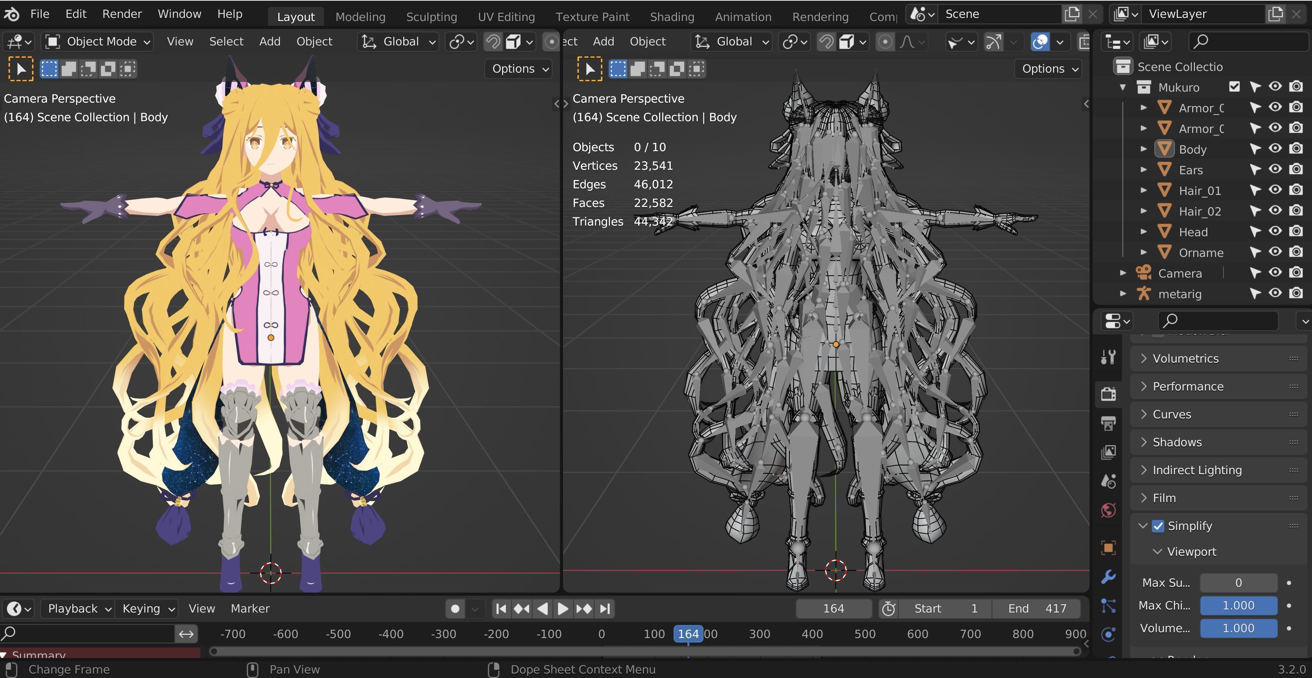Viewport: 1312px width, 678px height.
Task: Open the Keying dropdown in timeline
Action: [147, 609]
